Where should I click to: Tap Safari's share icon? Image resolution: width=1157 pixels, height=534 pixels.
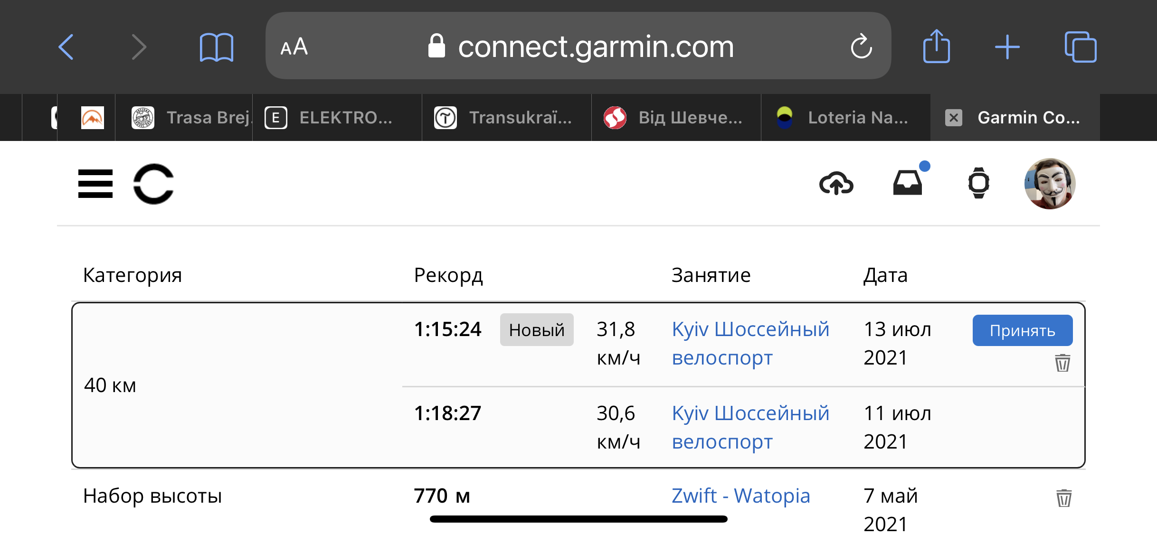[x=936, y=47]
